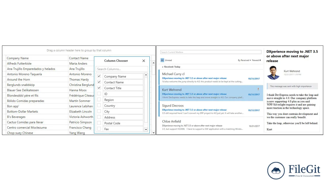This screenshot has height=183, width=325.
Task: Select the Chop-suey Chinese company cell
Action: [37, 132]
